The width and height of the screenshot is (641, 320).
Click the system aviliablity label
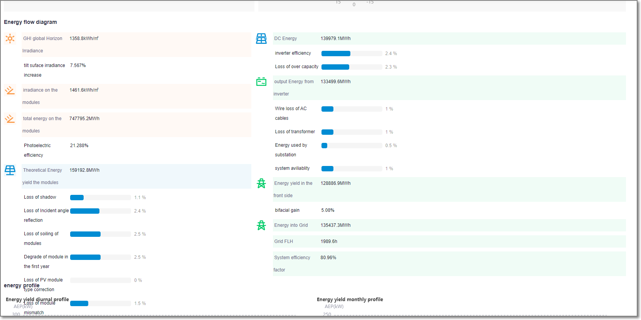point(292,168)
